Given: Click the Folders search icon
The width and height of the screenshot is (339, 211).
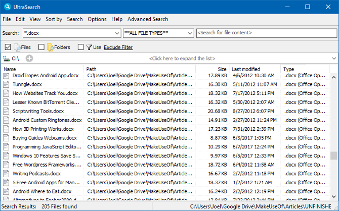Looking at the screenshot, I should tap(50, 47).
